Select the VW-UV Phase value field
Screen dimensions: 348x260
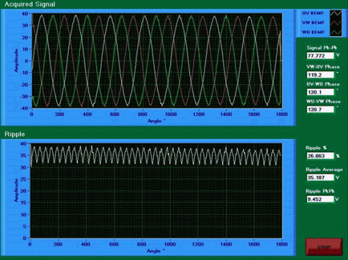pyautogui.click(x=320, y=75)
